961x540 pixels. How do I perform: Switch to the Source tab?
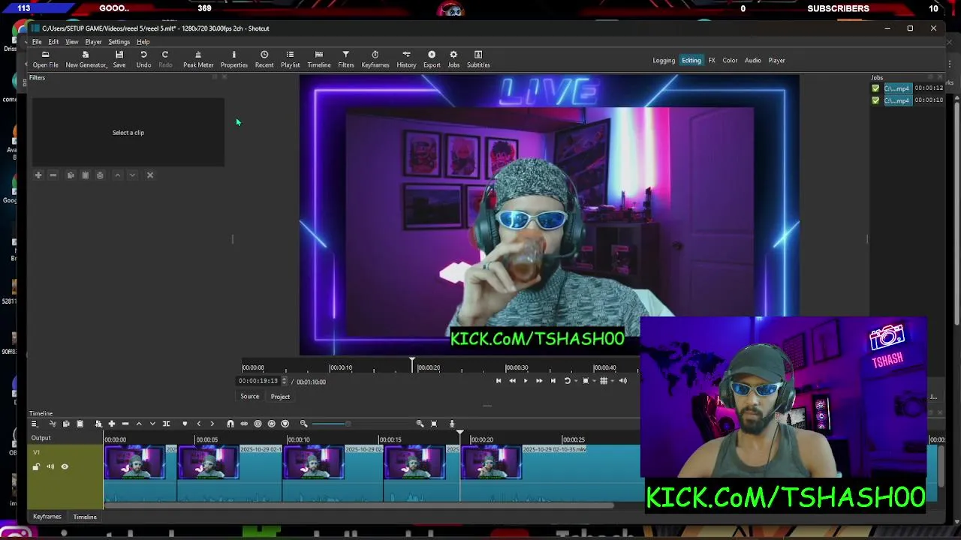[249, 397]
